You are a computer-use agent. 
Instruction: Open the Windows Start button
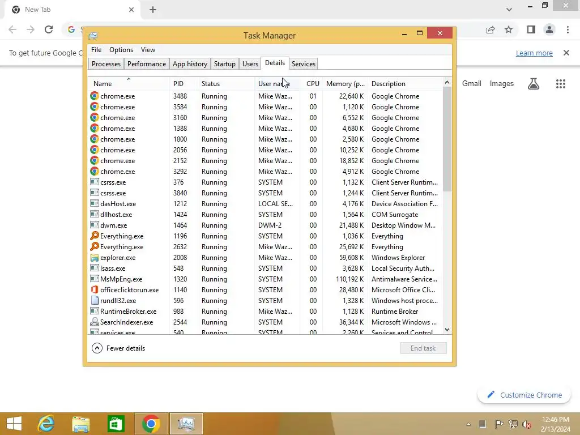[14, 424]
